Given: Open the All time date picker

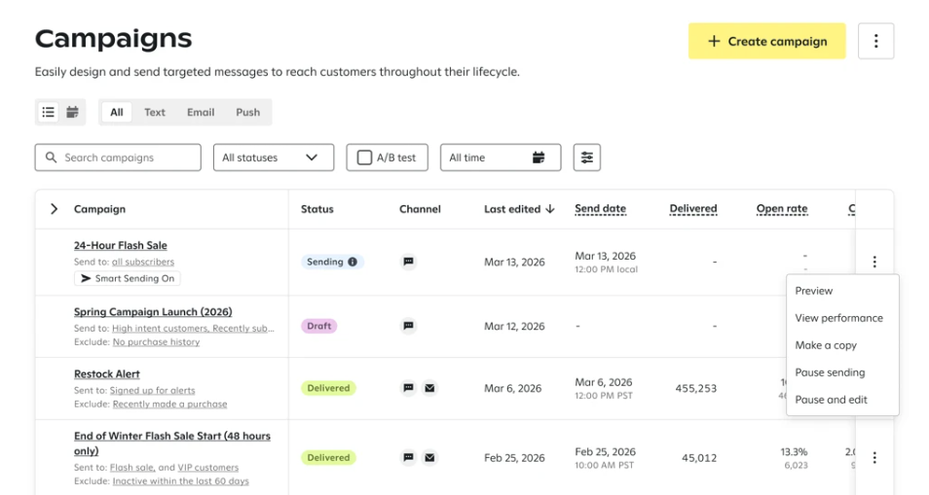Looking at the screenshot, I should click(500, 158).
